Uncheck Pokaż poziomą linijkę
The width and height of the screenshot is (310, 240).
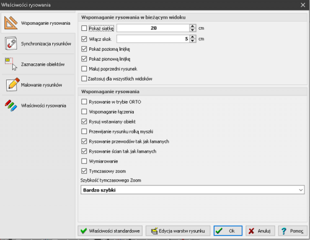(84, 49)
